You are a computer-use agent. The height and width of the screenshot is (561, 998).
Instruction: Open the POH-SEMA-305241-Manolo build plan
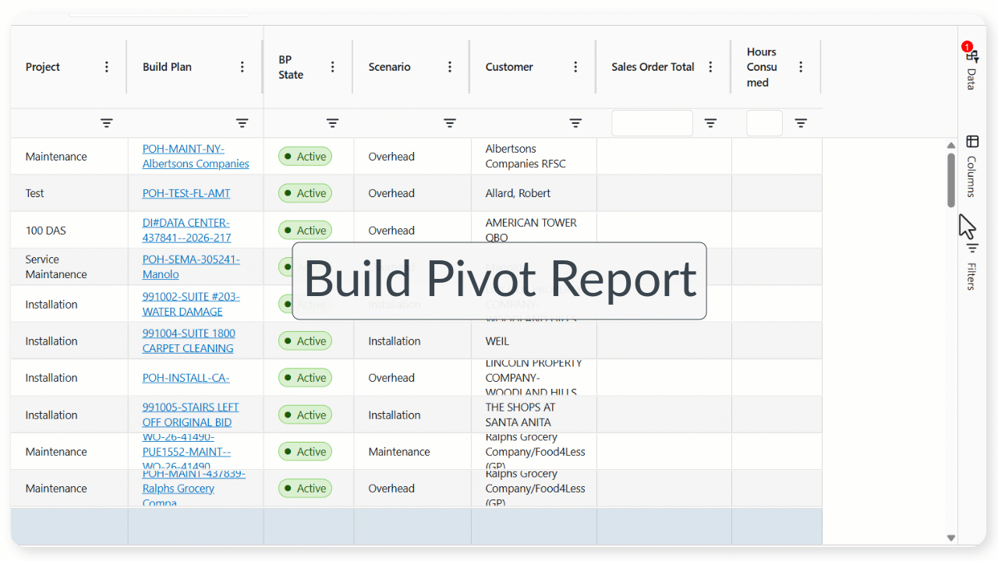click(x=191, y=266)
